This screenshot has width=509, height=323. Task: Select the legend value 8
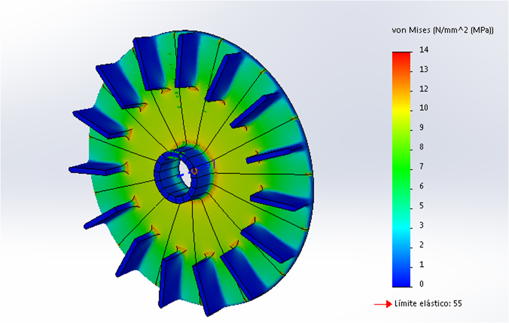tap(421, 147)
